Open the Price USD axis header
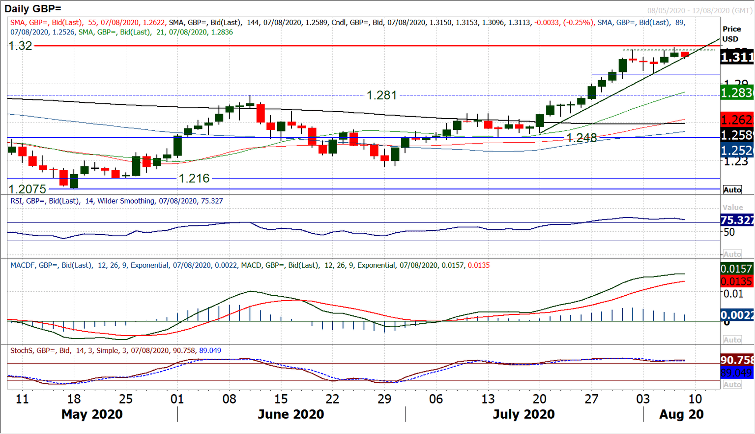755x434 pixels. [732, 33]
